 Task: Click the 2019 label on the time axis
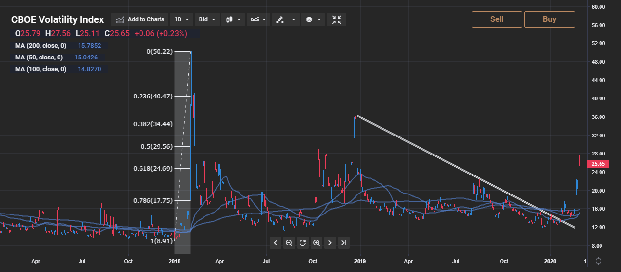point(360,261)
